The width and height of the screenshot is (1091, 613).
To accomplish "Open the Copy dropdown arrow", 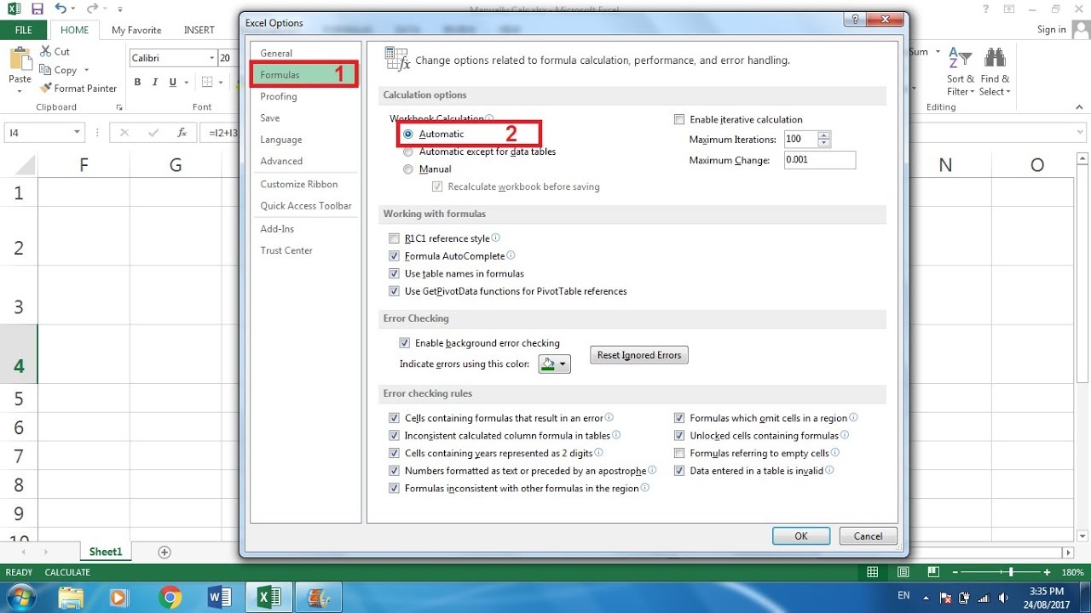I will [84, 71].
